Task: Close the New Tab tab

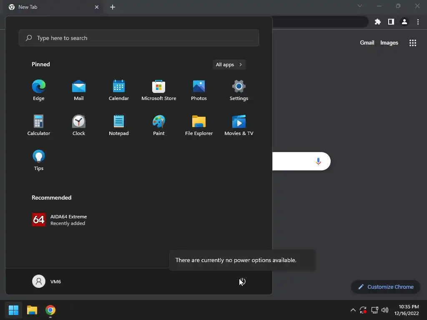Action: [97, 7]
